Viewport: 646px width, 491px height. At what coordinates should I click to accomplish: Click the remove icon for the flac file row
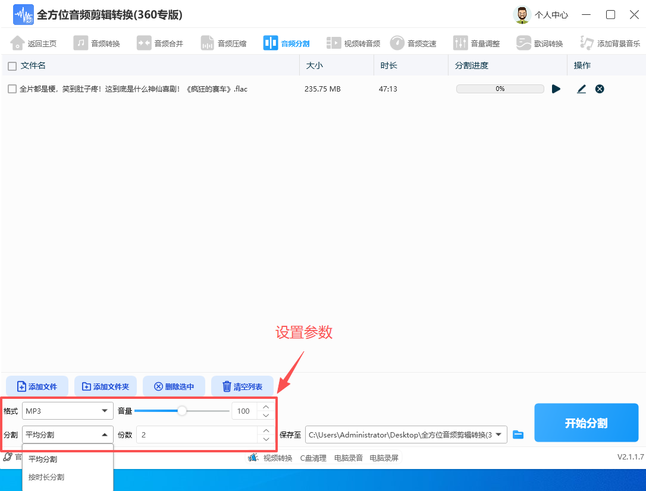[599, 88]
